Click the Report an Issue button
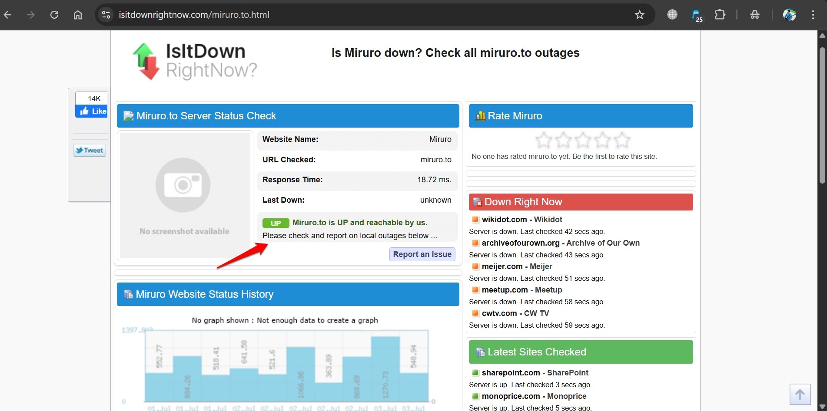The width and height of the screenshot is (827, 411). click(422, 254)
